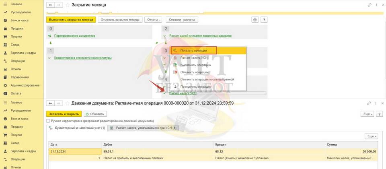Open help question mark in Движения документа window
Viewport: 386px width, 169px height.
click(379, 114)
